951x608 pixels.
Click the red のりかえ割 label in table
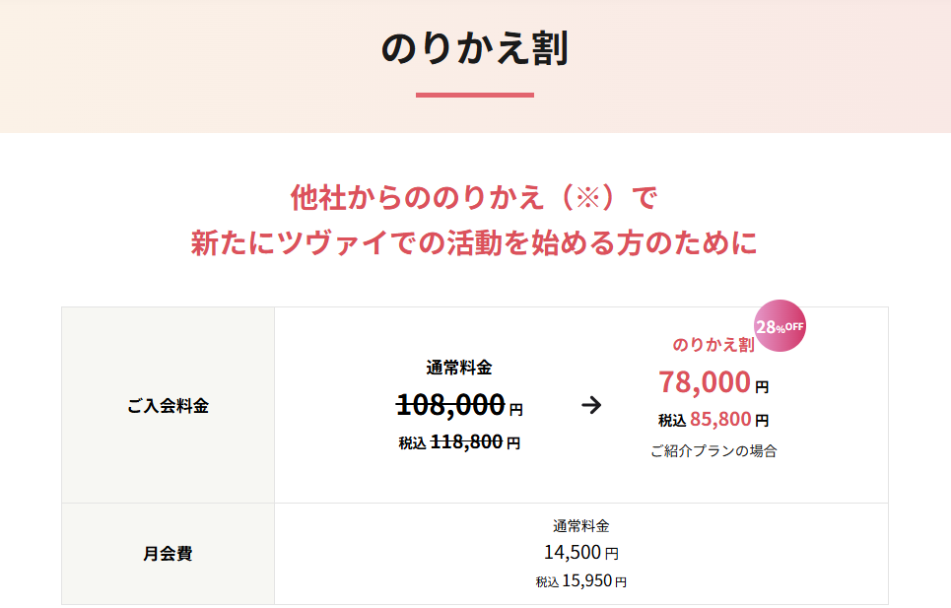tap(713, 345)
